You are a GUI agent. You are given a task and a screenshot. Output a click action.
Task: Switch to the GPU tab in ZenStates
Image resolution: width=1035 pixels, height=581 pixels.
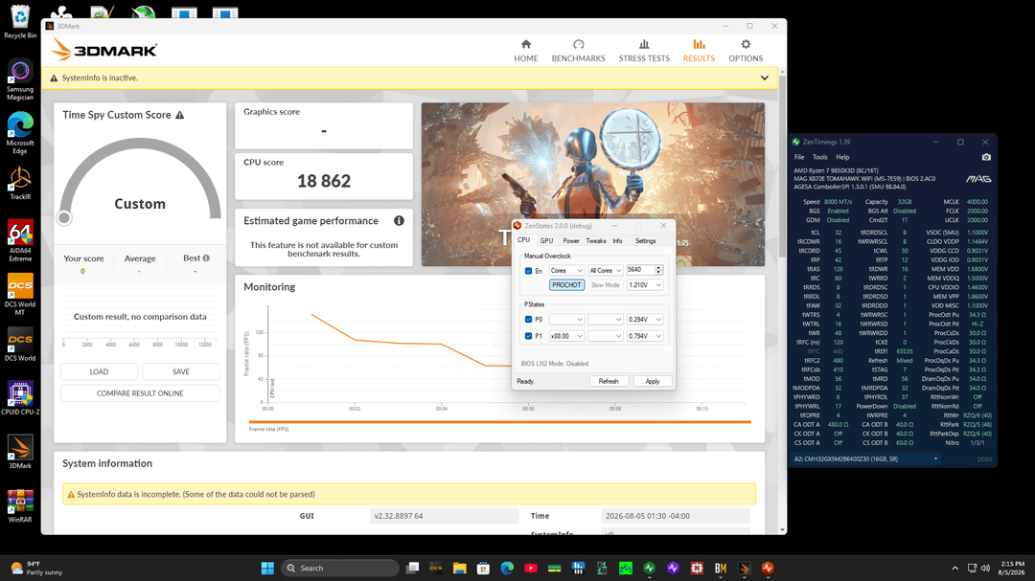546,240
